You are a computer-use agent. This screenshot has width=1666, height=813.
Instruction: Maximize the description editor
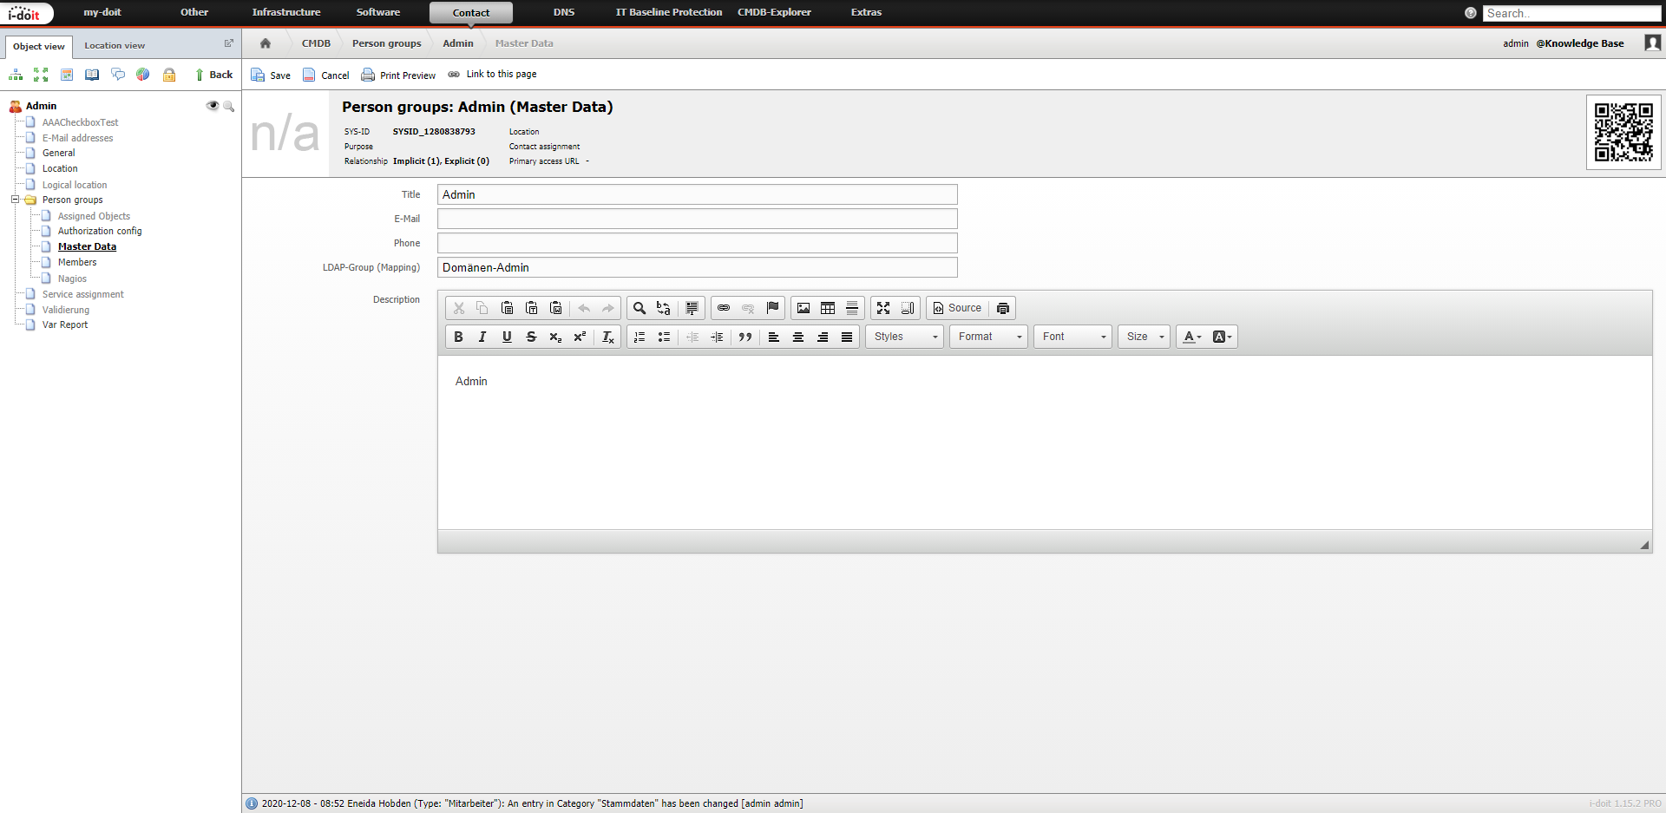883,308
